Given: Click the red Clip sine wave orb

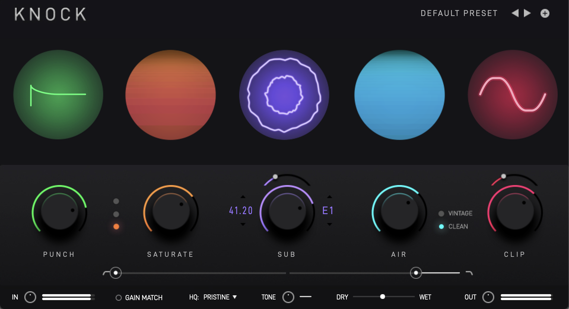Looking at the screenshot, I should coord(513,95).
